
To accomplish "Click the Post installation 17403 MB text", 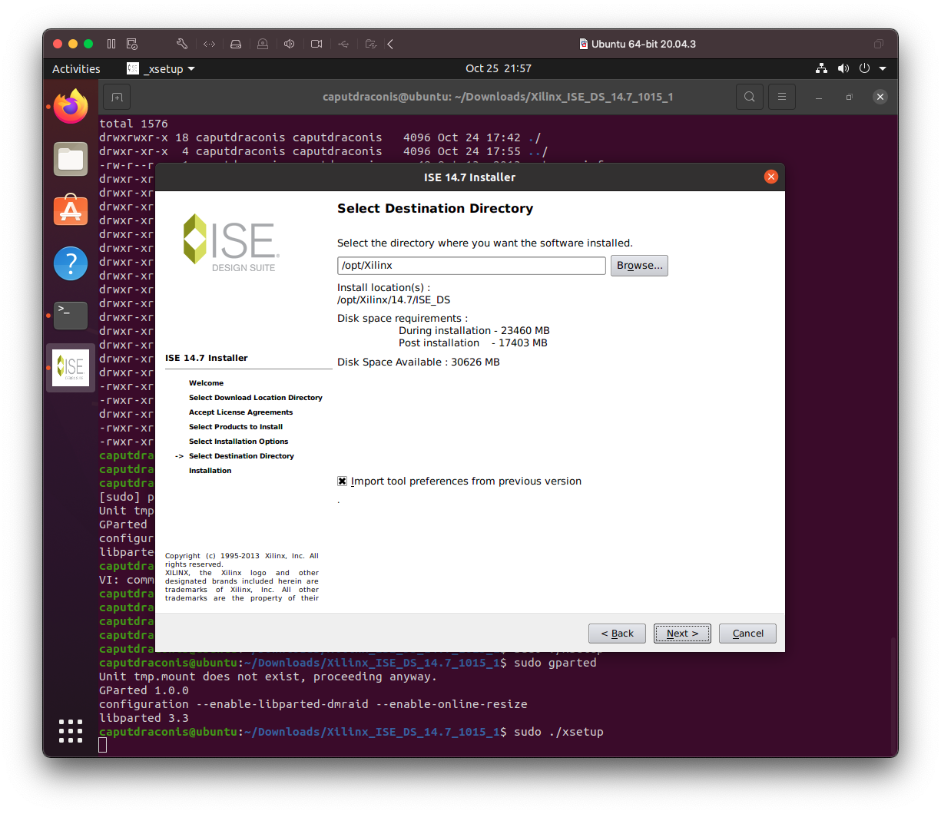I will 473,343.
